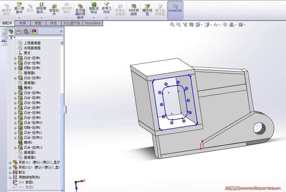The height and width of the screenshot is (192, 286).
Task: Select (-) 草图1 sketch in the tree
Action: tap(27, 182)
